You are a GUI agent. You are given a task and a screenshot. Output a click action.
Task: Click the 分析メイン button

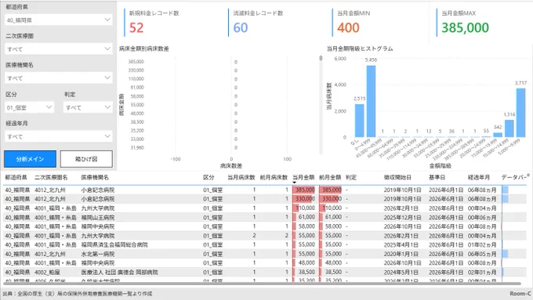[30, 159]
